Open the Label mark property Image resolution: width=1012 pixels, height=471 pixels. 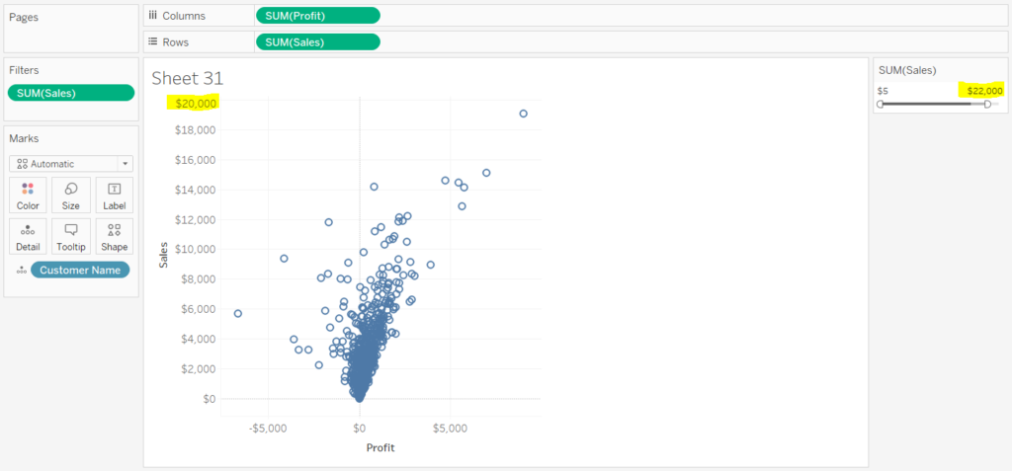tap(114, 195)
